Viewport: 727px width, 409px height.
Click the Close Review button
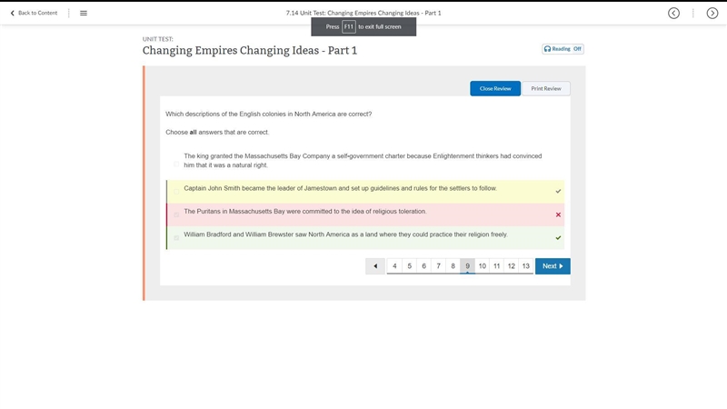point(495,88)
